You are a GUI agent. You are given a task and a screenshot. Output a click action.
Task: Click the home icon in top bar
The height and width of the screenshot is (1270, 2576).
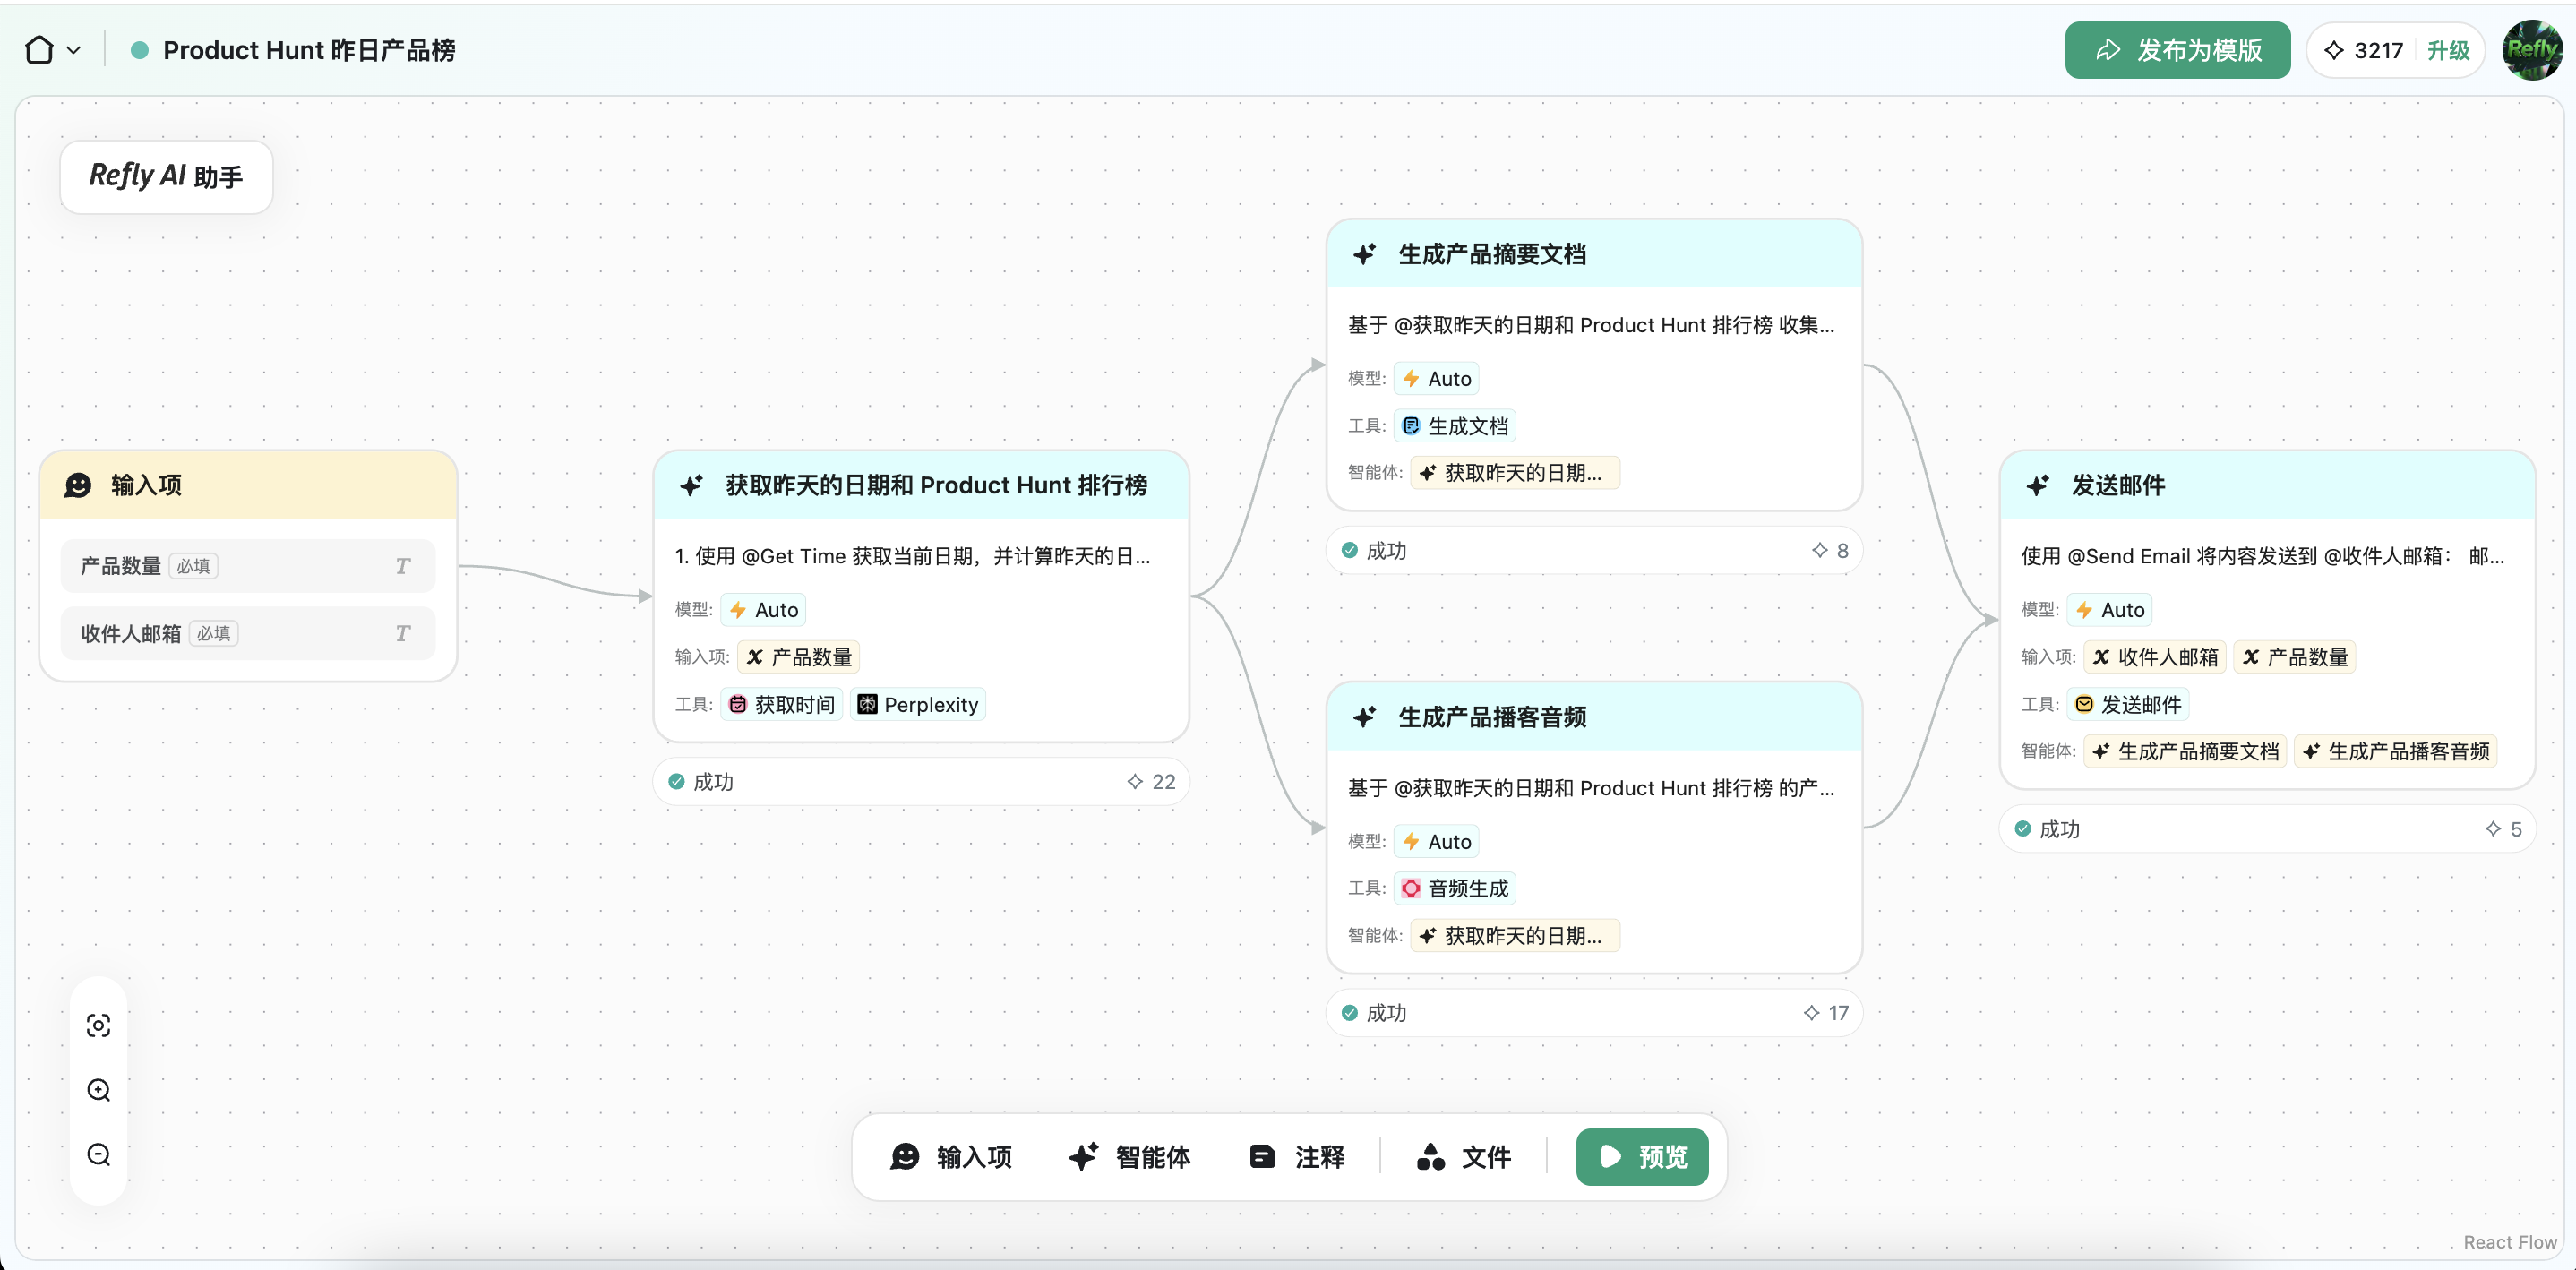(x=39, y=50)
